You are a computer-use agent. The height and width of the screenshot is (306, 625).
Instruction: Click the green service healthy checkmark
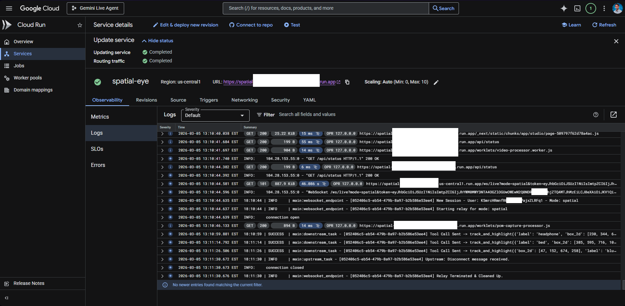click(x=98, y=82)
